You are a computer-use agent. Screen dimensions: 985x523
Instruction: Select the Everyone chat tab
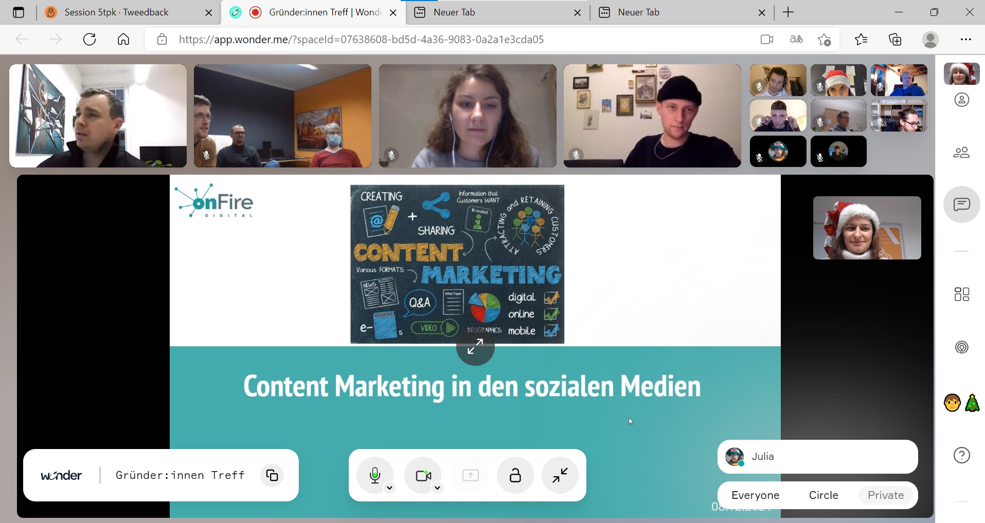point(755,495)
